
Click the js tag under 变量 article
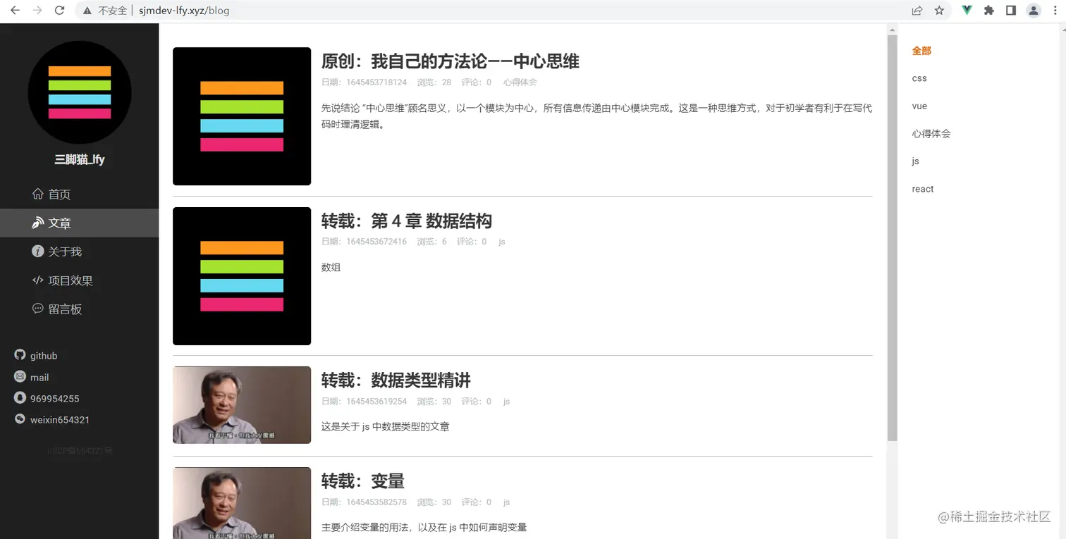(506, 502)
